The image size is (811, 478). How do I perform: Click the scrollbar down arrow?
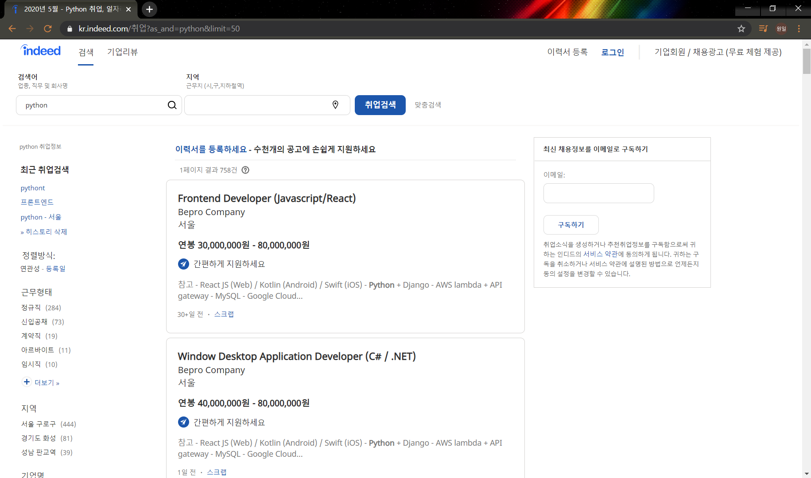807,474
